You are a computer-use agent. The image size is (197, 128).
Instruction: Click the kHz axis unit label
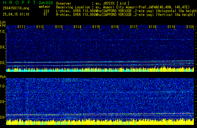(3, 25)
